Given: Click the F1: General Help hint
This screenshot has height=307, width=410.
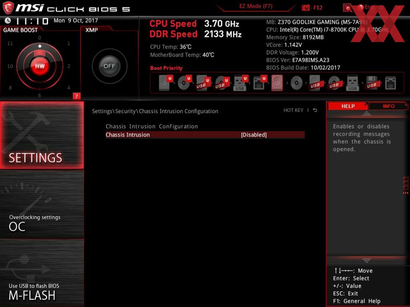Looking at the screenshot, I should click(357, 301).
